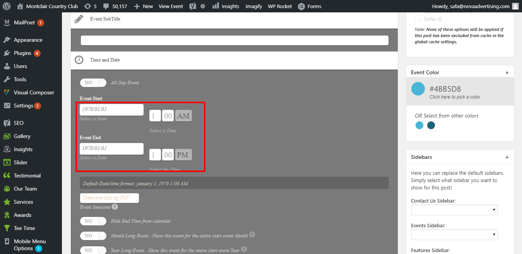Open the updates icon showing 5

coord(87,6)
